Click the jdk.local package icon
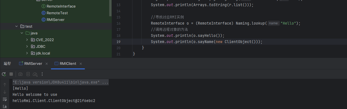The image size is (347, 109). pyautogui.click(x=33, y=53)
